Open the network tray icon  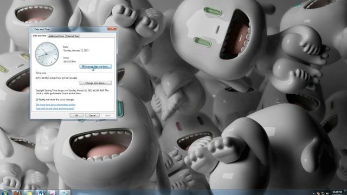click(x=323, y=193)
